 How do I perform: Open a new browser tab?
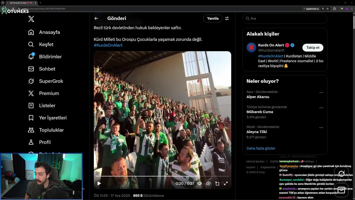[40, 3]
